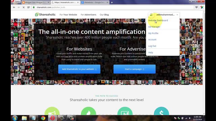Collapse the adilmuhammad account dropdown arrow
Screen dimensions: 216x121
coord(177,15)
